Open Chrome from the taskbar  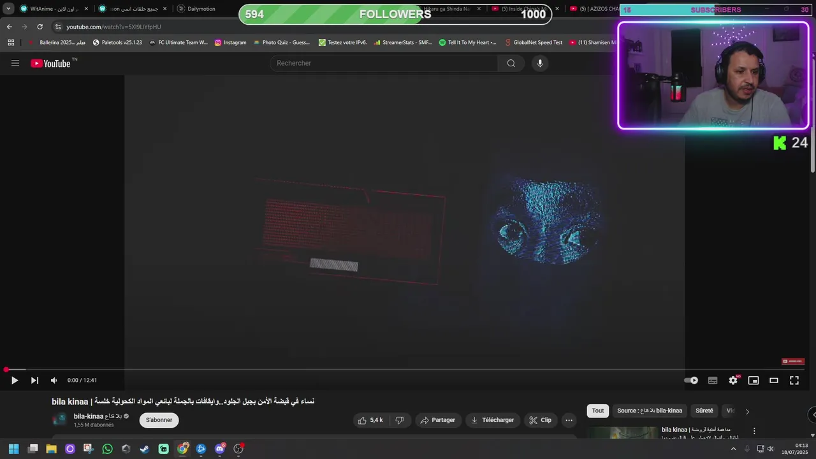[182, 449]
